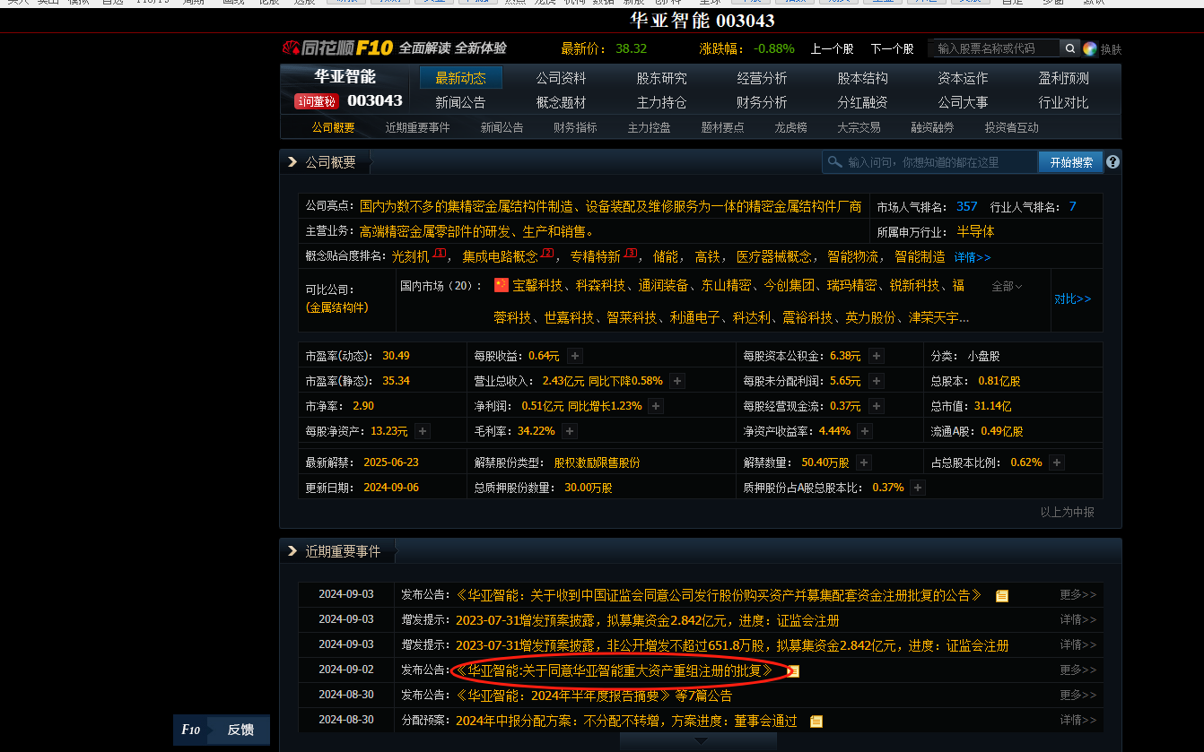
Task: Expand plus icon next to 解禁数量 50.40万股
Action: (864, 462)
